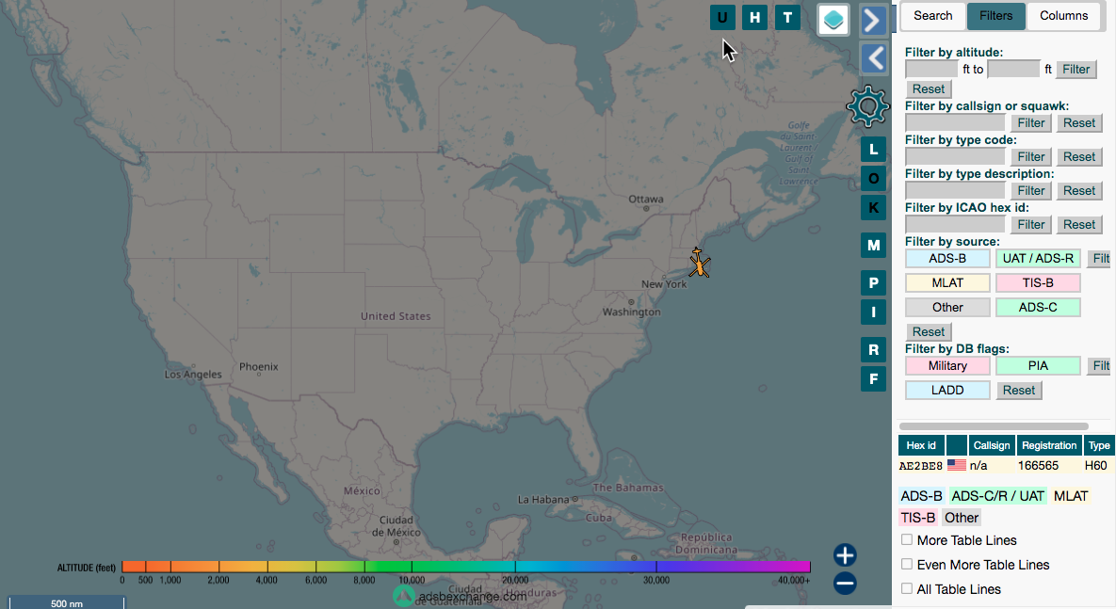The width and height of the screenshot is (1116, 609).
Task: Focus the type description input field
Action: click(955, 190)
